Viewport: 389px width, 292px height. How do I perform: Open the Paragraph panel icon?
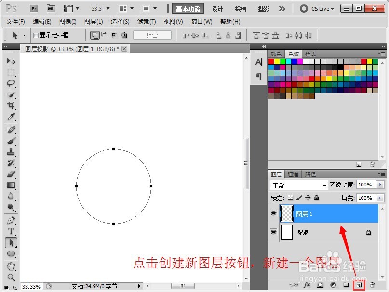(x=258, y=77)
